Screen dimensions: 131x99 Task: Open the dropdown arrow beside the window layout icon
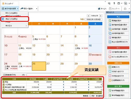(x=122, y=3)
